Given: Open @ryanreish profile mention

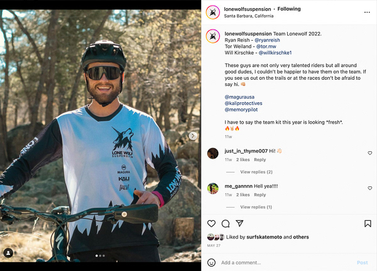Looking at the screenshot, I should pyautogui.click(x=268, y=40).
